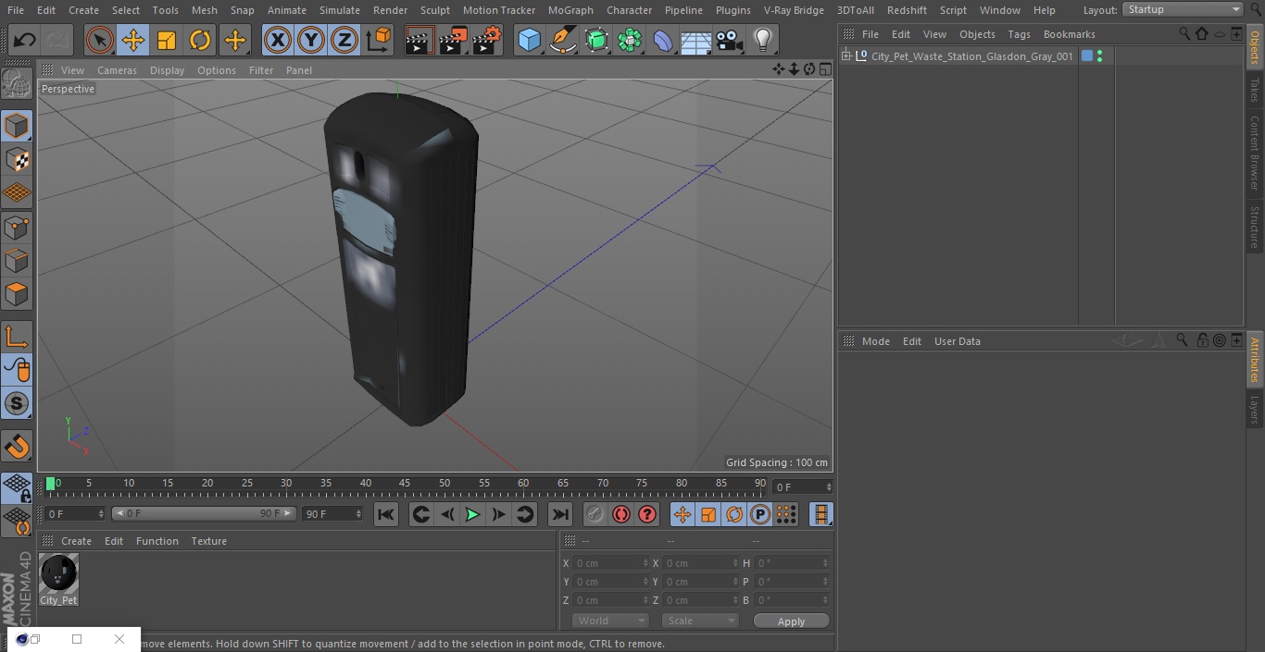Activate the Rotate tool
This screenshot has height=652, width=1265.
coord(200,40)
